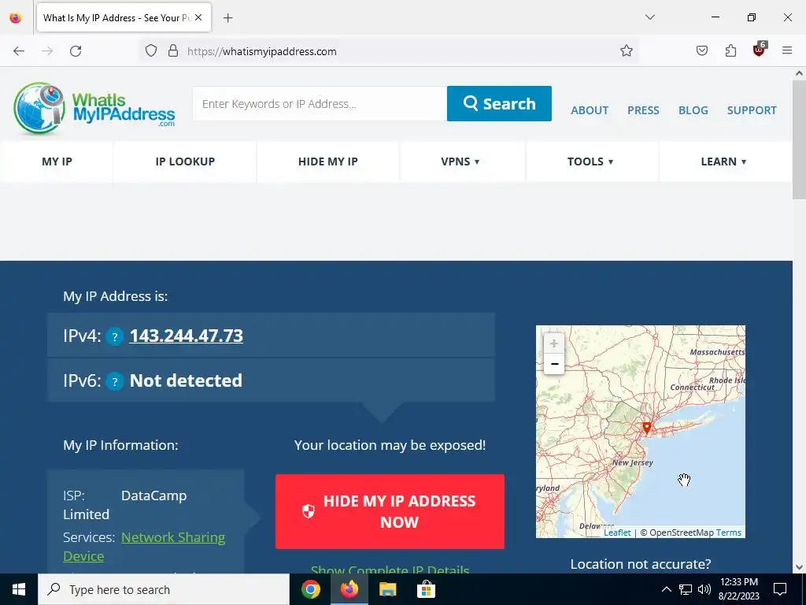Launch Chrome from the taskbar
Image resolution: width=806 pixels, height=605 pixels.
pos(310,589)
